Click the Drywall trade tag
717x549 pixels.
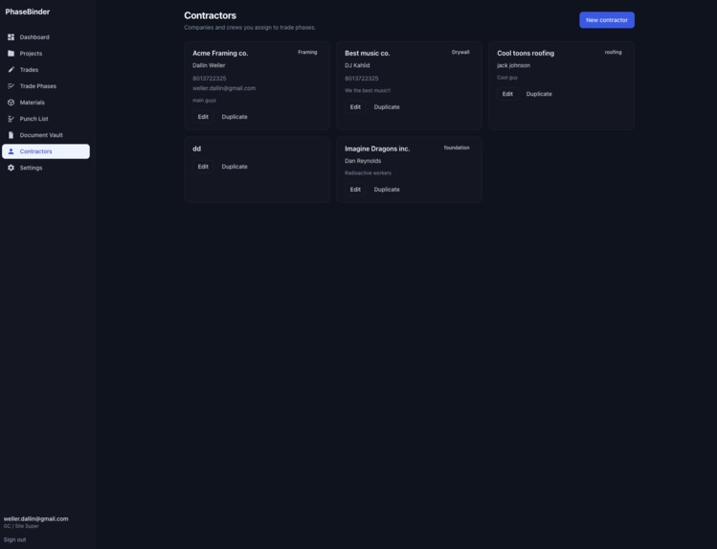[x=460, y=52]
